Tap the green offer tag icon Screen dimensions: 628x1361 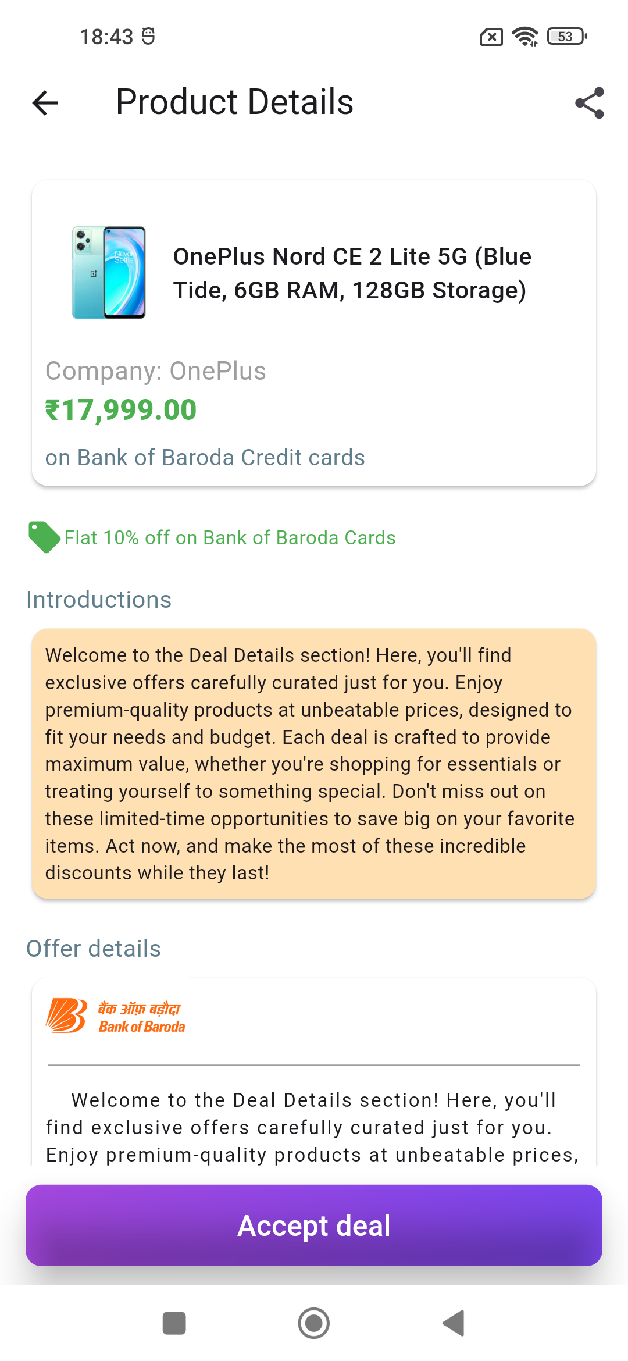coord(44,537)
